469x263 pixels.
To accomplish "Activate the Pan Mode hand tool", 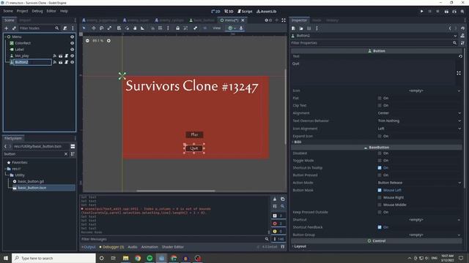I will click(x=135, y=28).
